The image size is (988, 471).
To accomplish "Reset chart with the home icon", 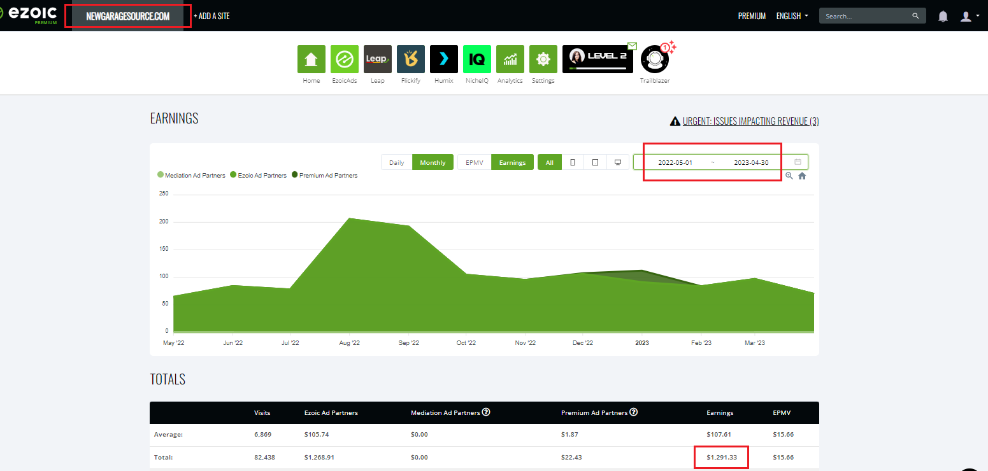I will pyautogui.click(x=802, y=176).
